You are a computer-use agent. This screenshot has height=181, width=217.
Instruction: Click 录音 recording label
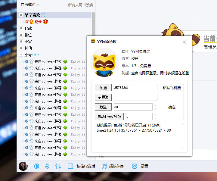point(144,166)
